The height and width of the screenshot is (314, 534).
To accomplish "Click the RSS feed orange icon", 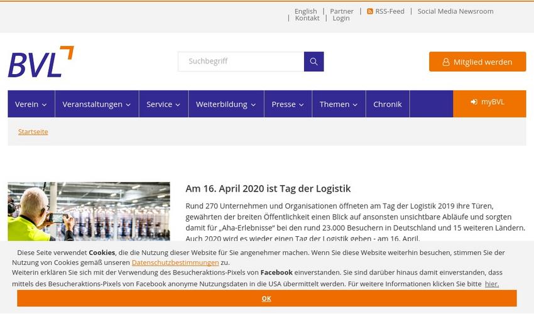I will click(x=370, y=11).
